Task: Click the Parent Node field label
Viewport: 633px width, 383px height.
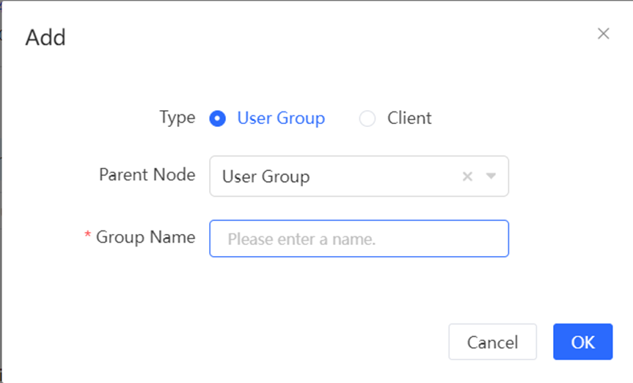Action: point(147,175)
